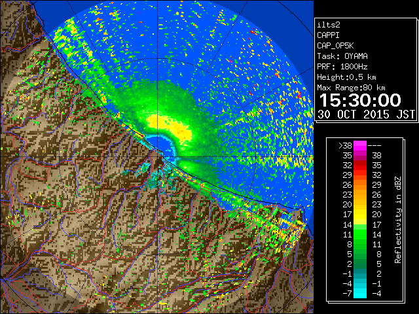The height and width of the screenshot is (314, 419).
Task: Select the cyan lowest band of the color bar
Action: point(360,293)
